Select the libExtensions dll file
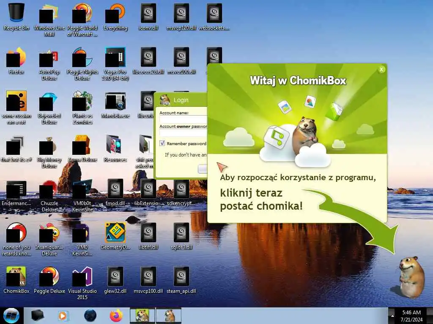Viewport: 433px width, 324px height. coord(148,192)
